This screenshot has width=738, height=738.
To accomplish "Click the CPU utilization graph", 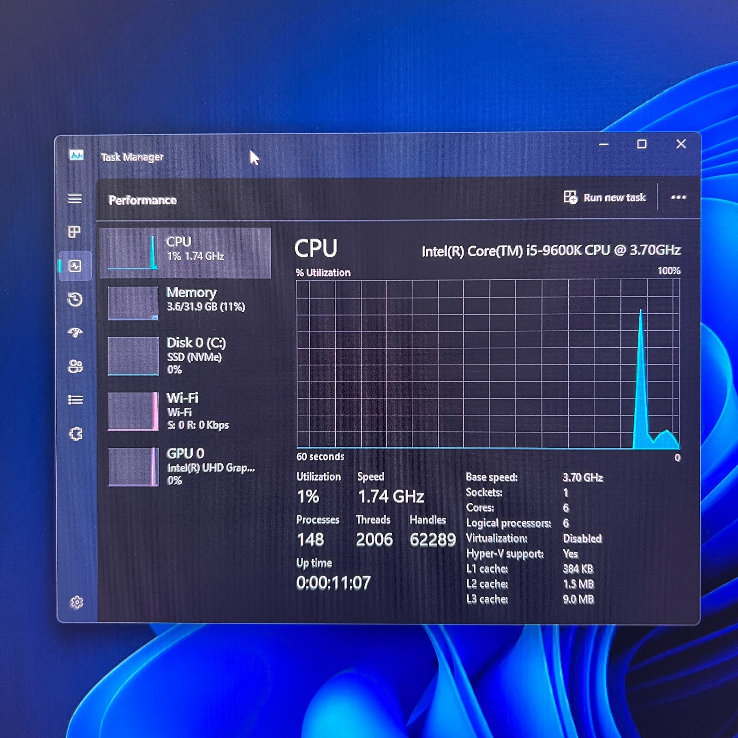I will click(x=488, y=363).
